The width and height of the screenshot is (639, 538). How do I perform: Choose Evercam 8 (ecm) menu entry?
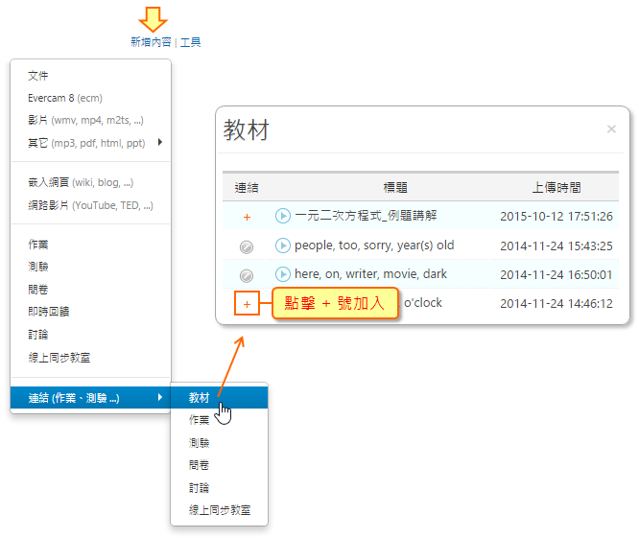click(x=65, y=98)
